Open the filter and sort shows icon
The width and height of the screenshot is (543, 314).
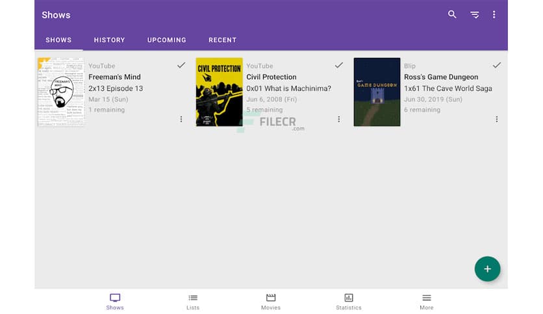pyautogui.click(x=474, y=14)
